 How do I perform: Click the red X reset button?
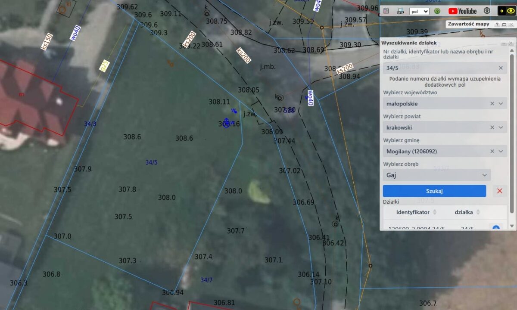(500, 191)
